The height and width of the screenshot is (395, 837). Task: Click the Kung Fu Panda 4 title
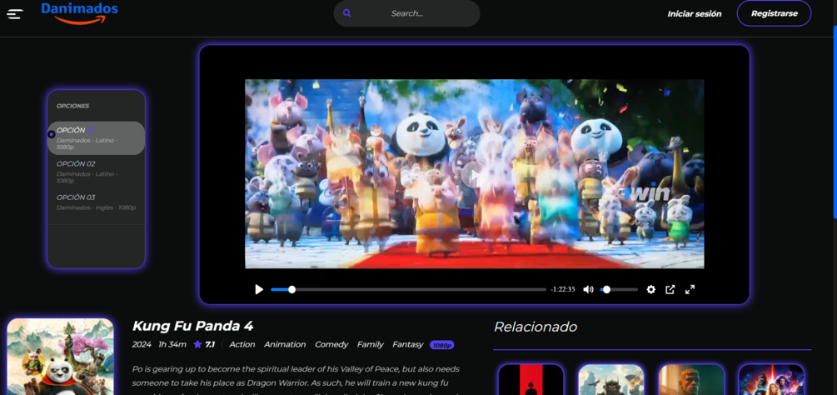click(192, 326)
